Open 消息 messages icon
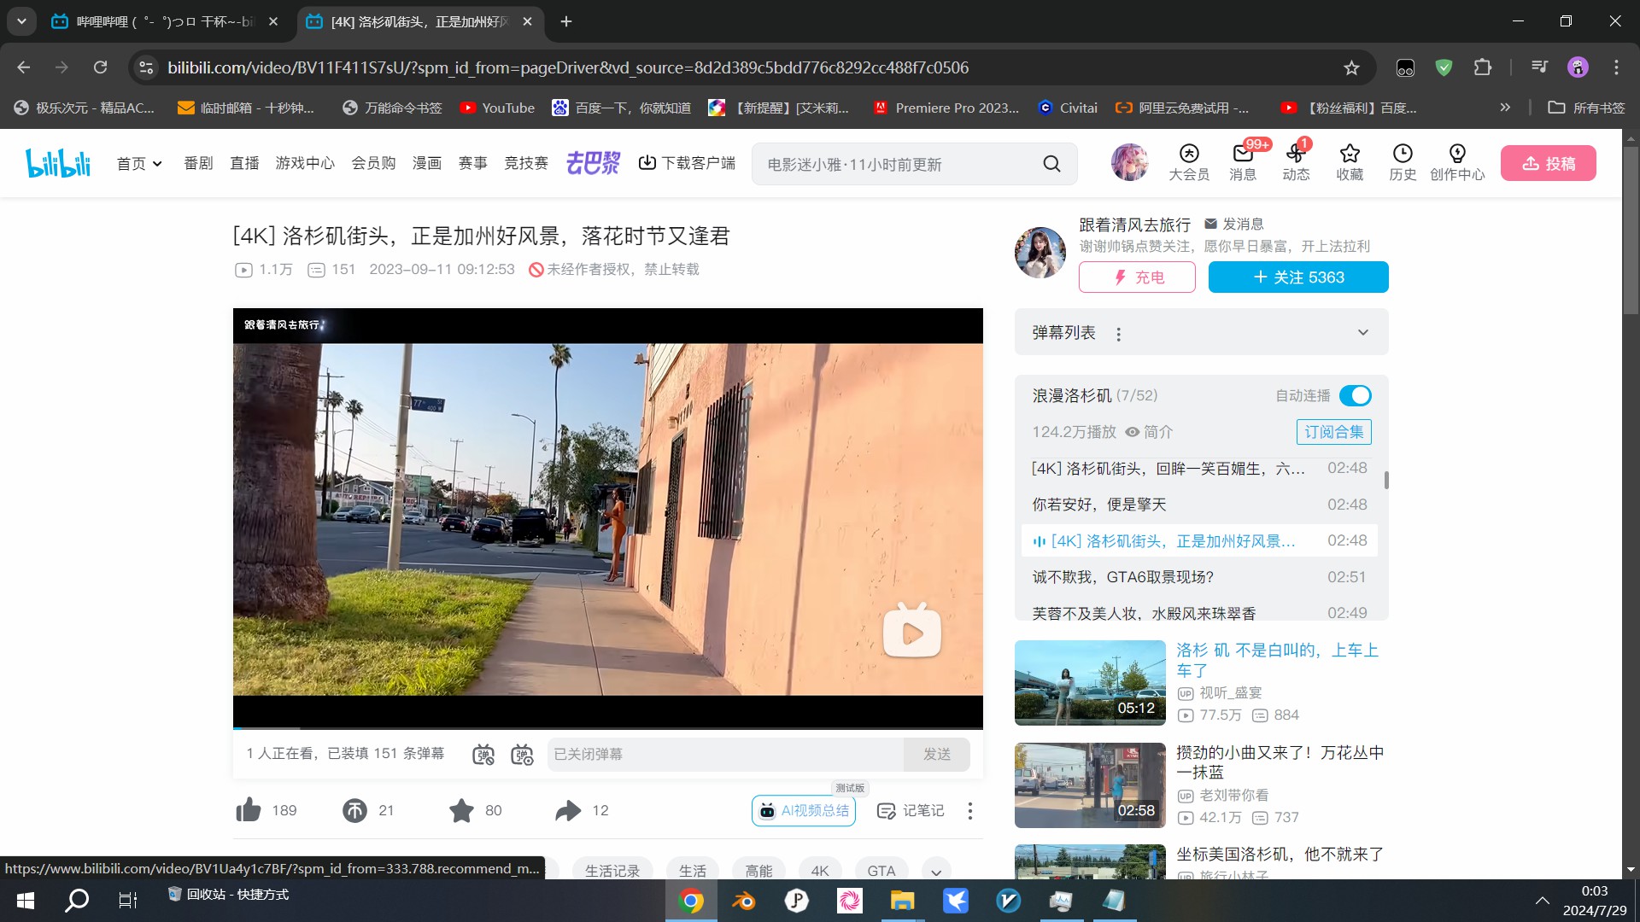The width and height of the screenshot is (1640, 922). pyautogui.click(x=1243, y=162)
